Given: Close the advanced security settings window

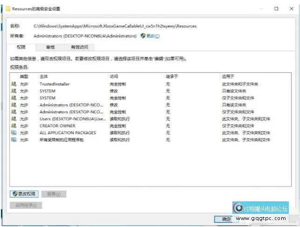Looking at the screenshot, I should coord(292,8).
